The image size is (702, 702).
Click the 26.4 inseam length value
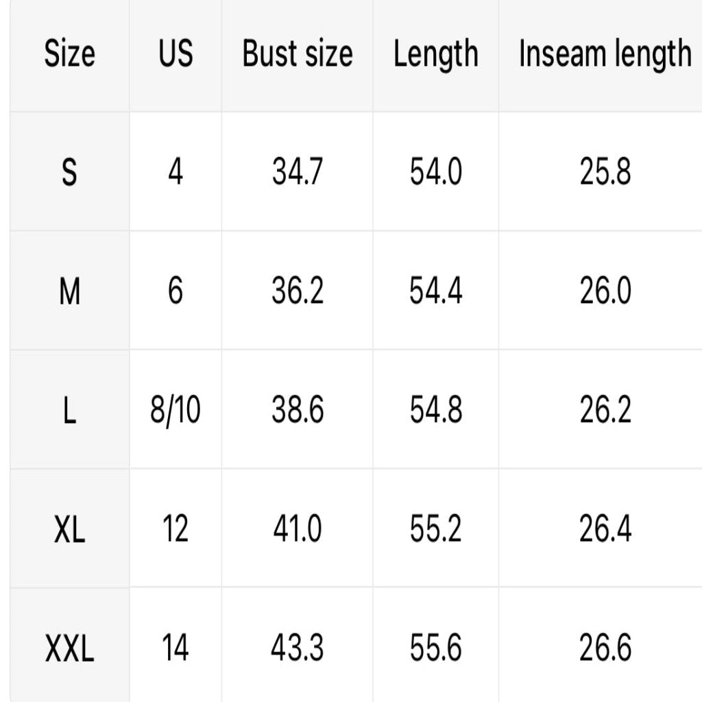click(605, 529)
